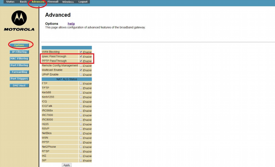Open the Status tab
This screenshot has width=275, height=167.
point(10,1)
